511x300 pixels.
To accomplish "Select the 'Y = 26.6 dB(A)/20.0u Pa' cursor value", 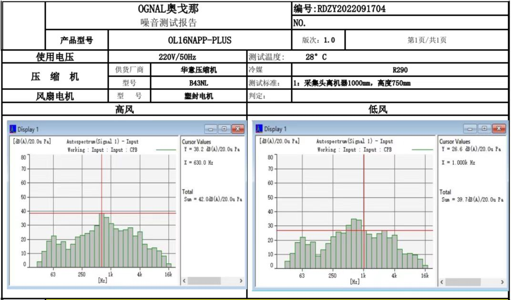I will click(x=471, y=149).
